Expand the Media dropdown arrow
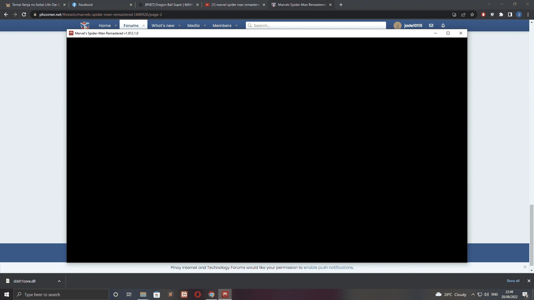The height and width of the screenshot is (300, 534). [205, 26]
